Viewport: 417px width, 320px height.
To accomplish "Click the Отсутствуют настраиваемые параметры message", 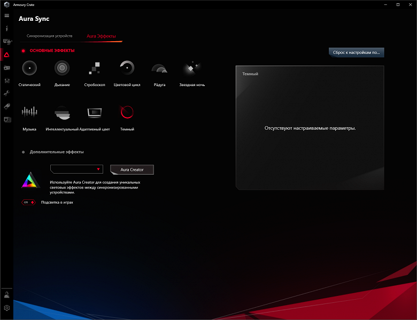I will [310, 128].
